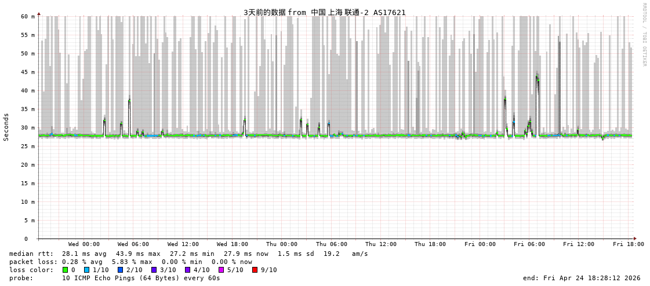Viewport: 650px width, 286px height.
Task: Click the green 0 loss color swatch
Action: [x=66, y=270]
